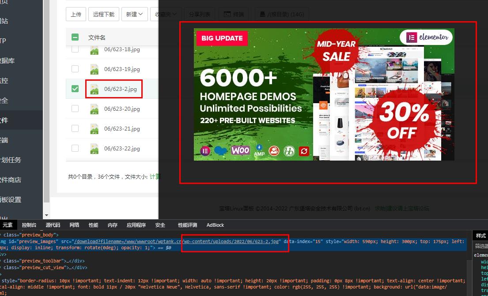Tick the checkbox for 06/623-22.jpg
The image size is (488, 296).
click(x=75, y=148)
